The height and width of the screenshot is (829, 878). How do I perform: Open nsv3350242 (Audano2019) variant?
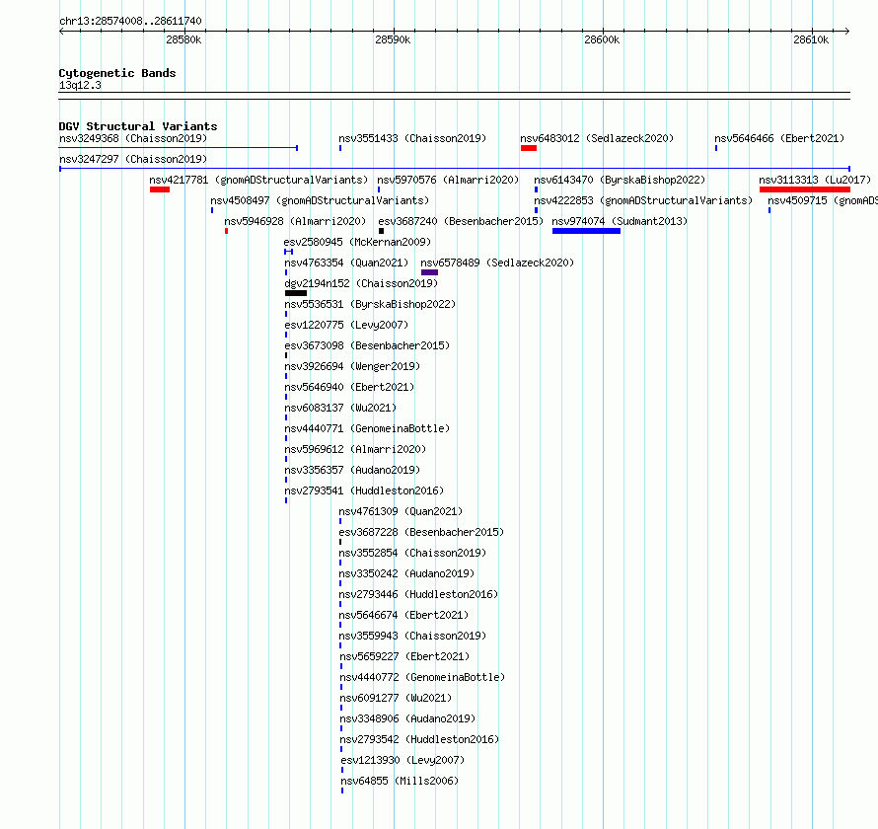tap(406, 573)
